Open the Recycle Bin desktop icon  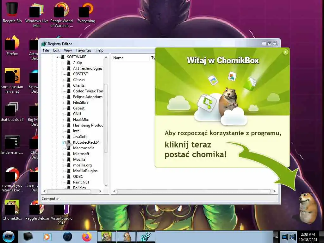12,12
